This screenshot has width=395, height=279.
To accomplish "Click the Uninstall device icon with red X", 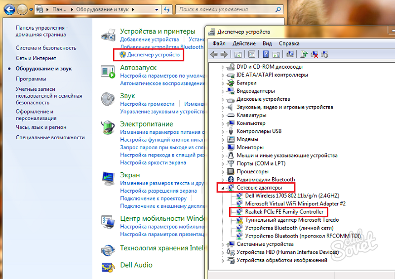I will tap(314, 54).
